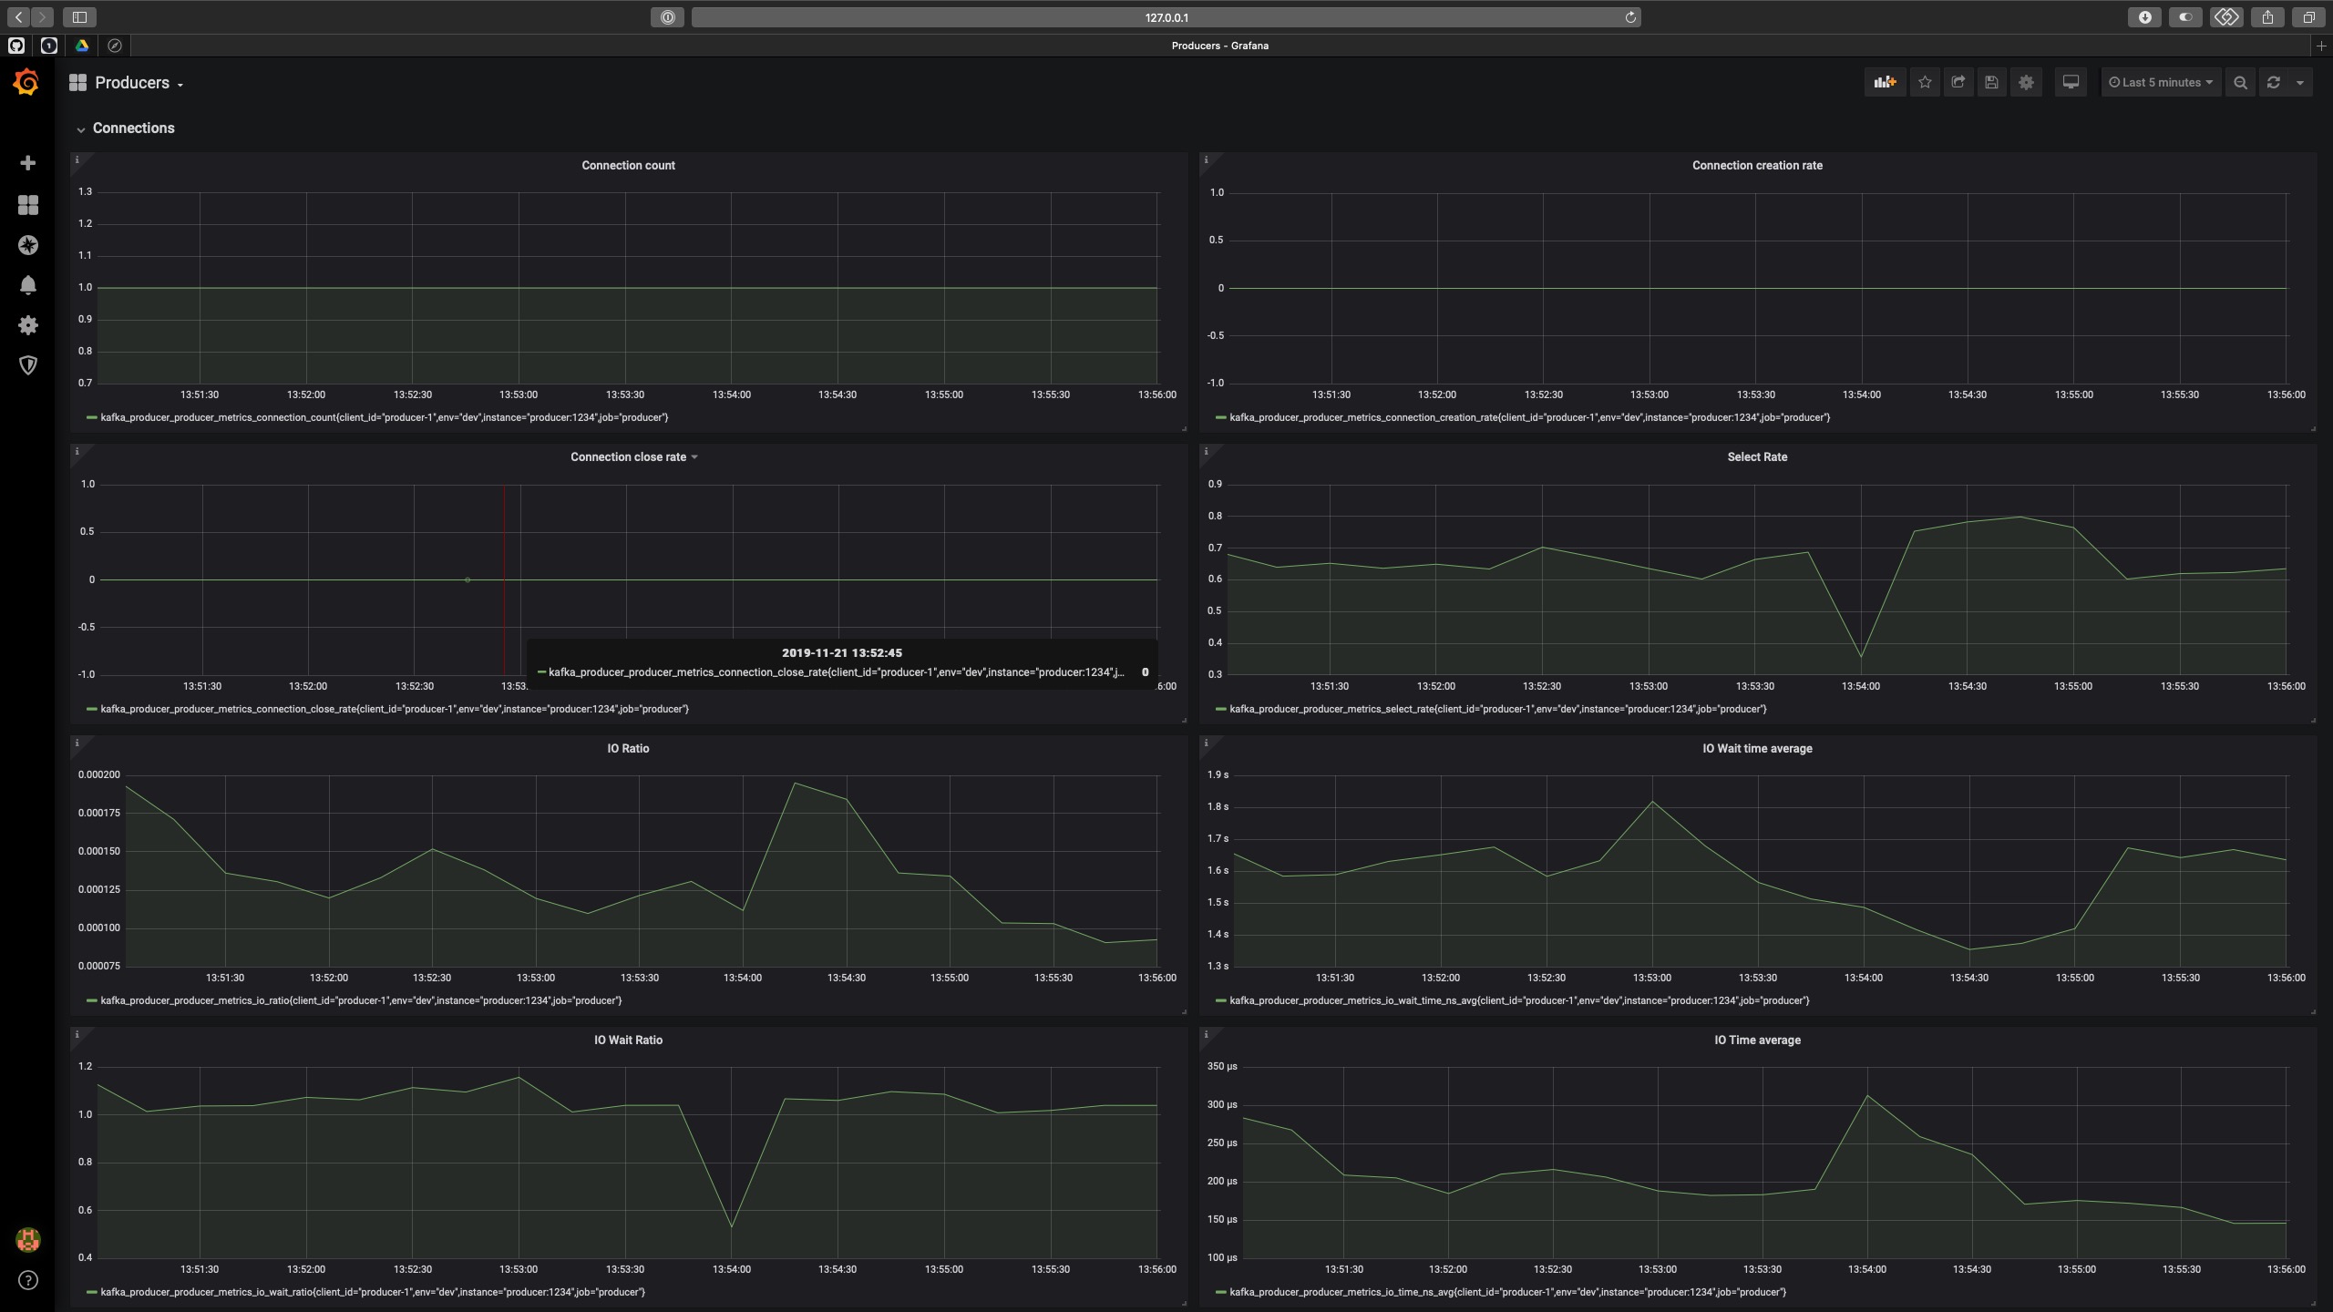Click the Share dashboard icon
Viewport: 2333px width, 1312px height.
click(x=1958, y=83)
